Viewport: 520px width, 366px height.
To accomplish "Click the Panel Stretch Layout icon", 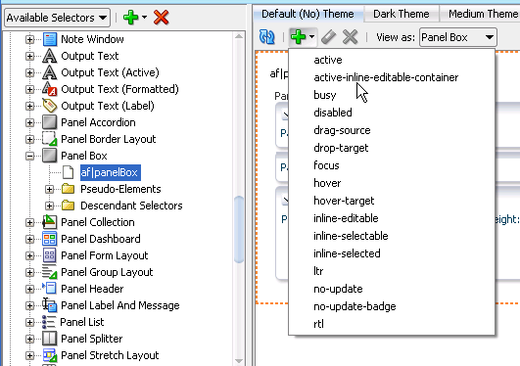I will point(50,355).
